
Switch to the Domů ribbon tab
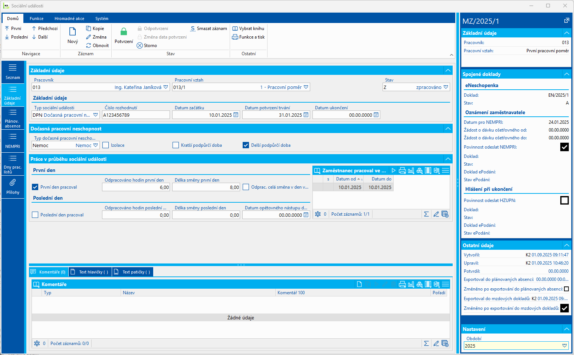pyautogui.click(x=13, y=19)
